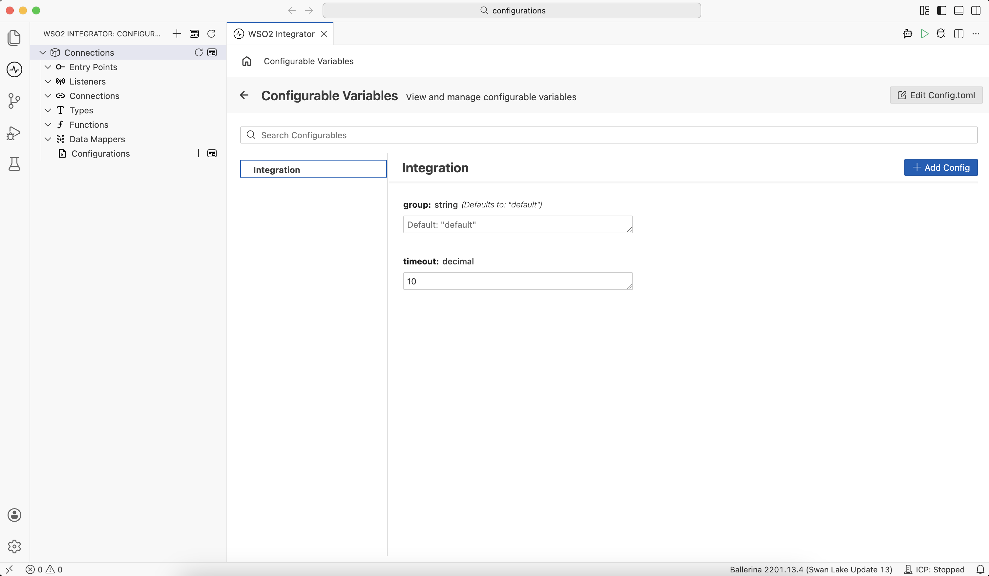
Task: Select Integration module in left list
Action: 313,169
